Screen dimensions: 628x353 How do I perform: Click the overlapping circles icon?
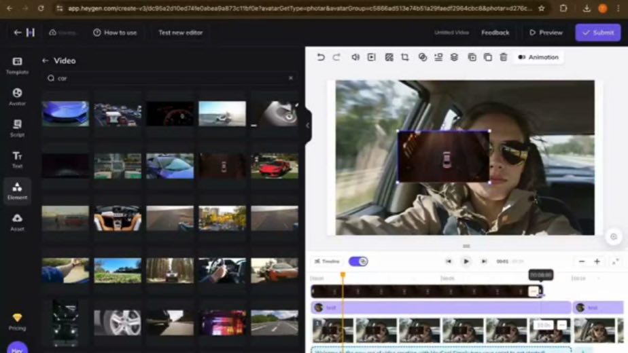coord(422,57)
